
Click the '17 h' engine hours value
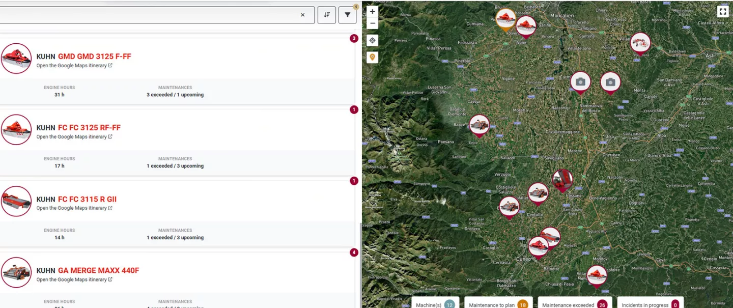[x=60, y=166]
